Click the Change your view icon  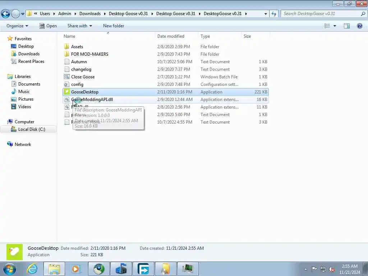(327, 26)
